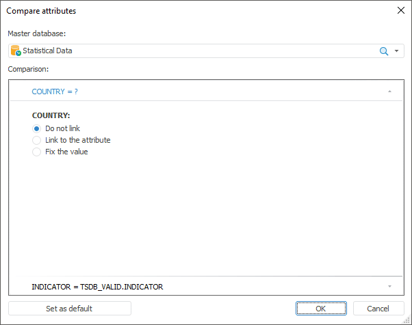Click the Cancel button
Viewport: 412px width, 325px height.
click(x=378, y=309)
